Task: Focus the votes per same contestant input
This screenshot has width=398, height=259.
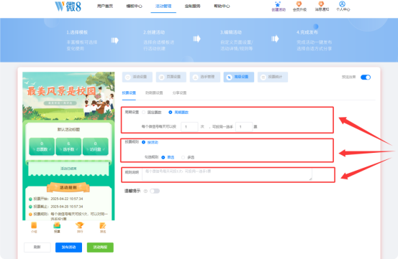Action: click(244, 127)
